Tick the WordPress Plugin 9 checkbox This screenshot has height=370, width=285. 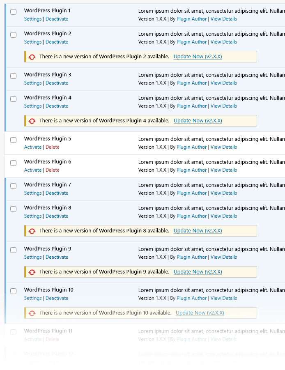[x=14, y=250]
